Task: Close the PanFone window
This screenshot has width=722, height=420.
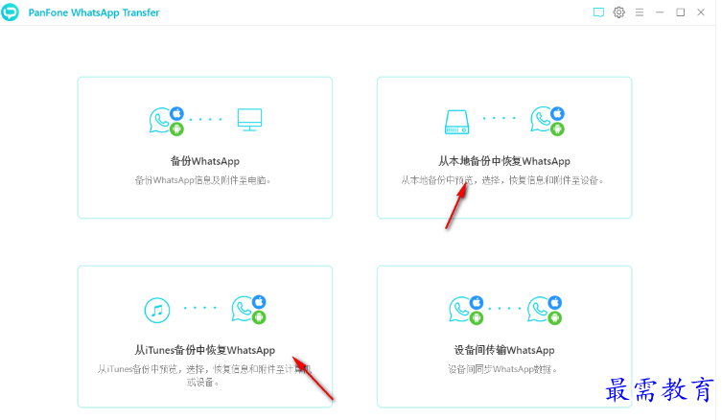Action: [x=700, y=12]
